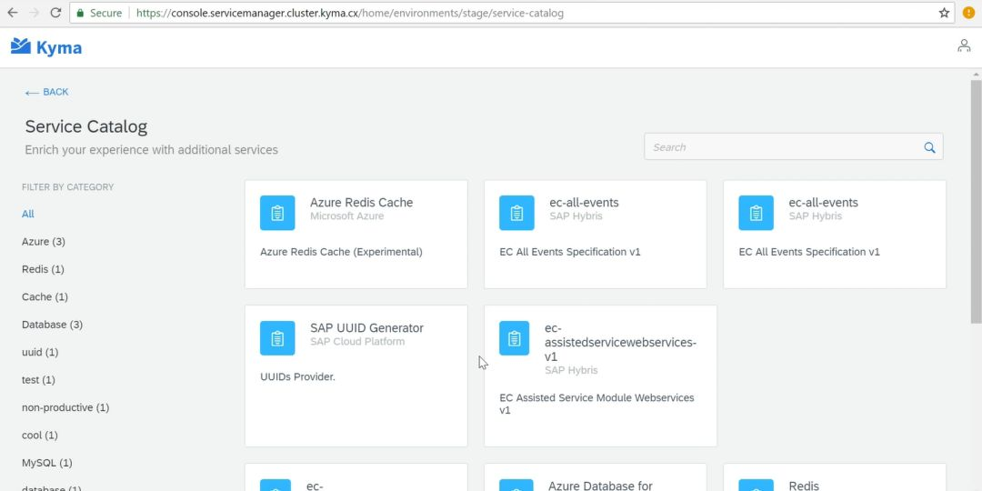Select the All category filter
Screen dimensions: 982x491
coord(27,215)
